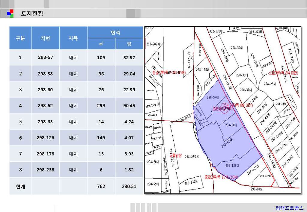Image resolution: width=307 pixels, height=212 pixels.
Task: Click the area value 149
Action: (101, 138)
